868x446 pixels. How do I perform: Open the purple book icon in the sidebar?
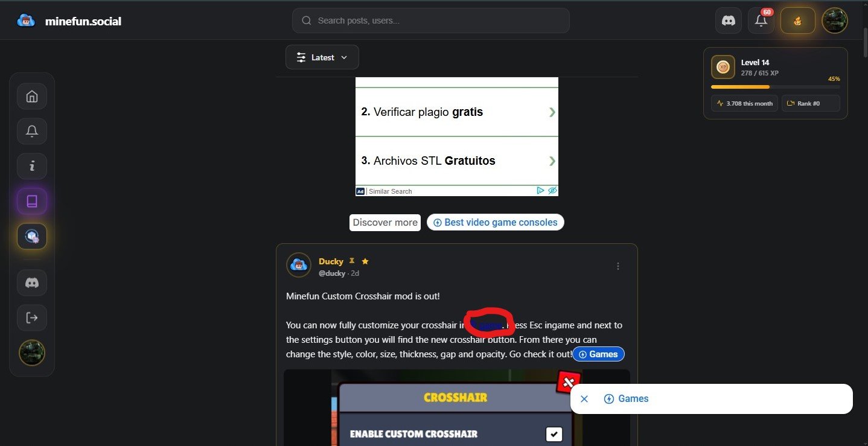point(32,201)
